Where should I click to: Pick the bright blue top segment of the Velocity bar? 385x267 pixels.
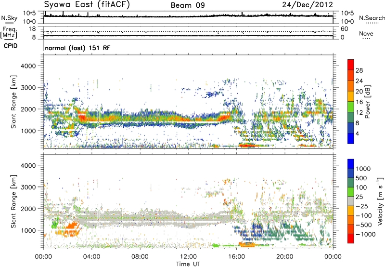coord(351,164)
